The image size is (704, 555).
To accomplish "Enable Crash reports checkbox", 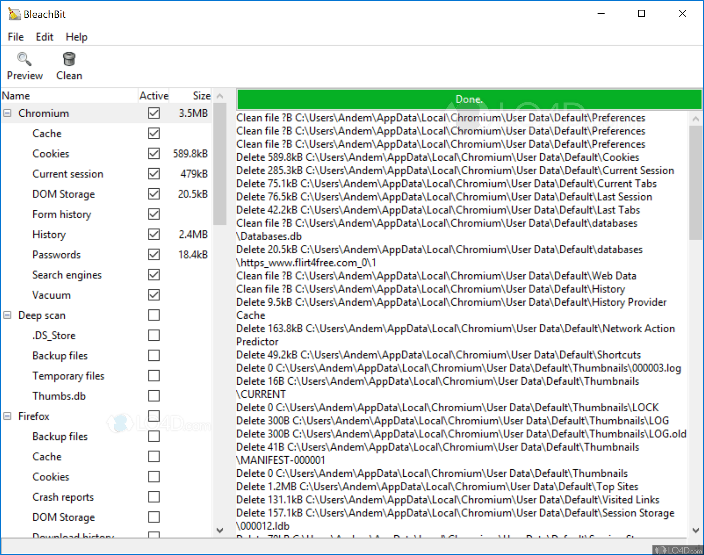I will (154, 497).
